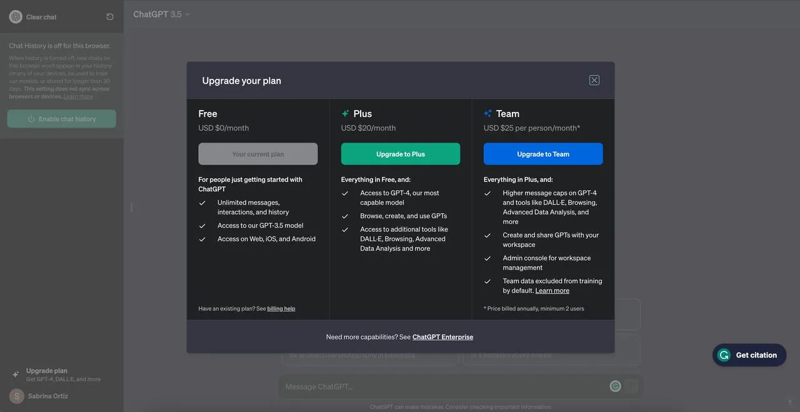Open the ChatGPT 3.5 model dropdown
Screen dimensions: 800x412
161,14
